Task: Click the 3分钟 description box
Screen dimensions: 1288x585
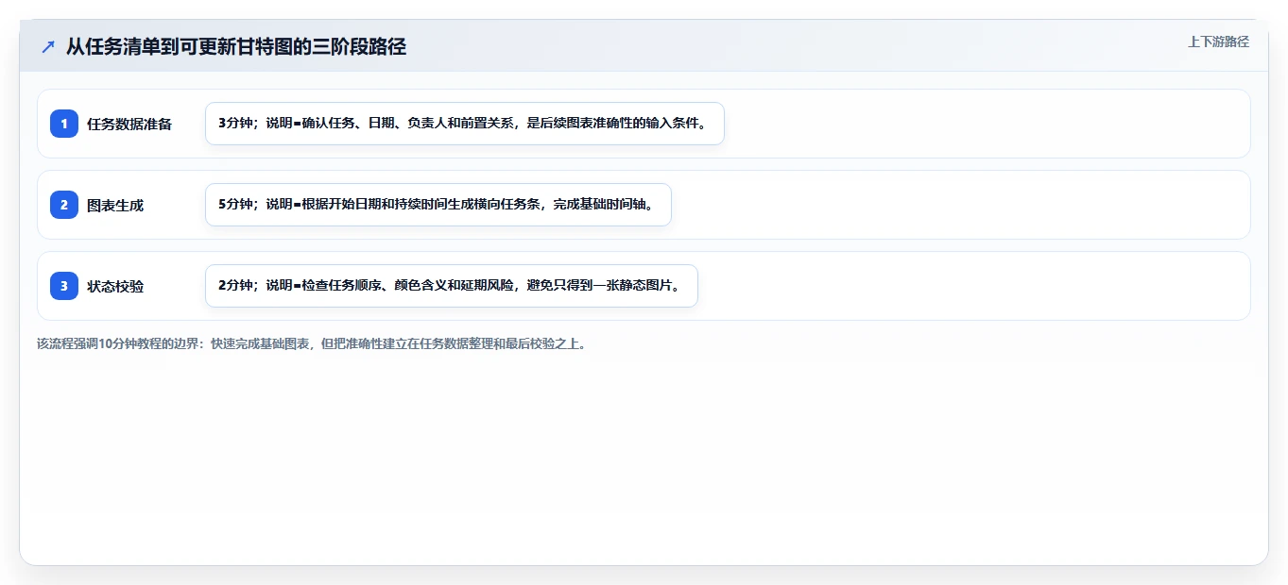Action: (465, 124)
